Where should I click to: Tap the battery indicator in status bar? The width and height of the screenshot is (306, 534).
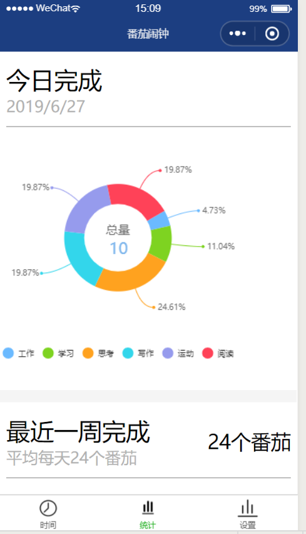point(281,9)
